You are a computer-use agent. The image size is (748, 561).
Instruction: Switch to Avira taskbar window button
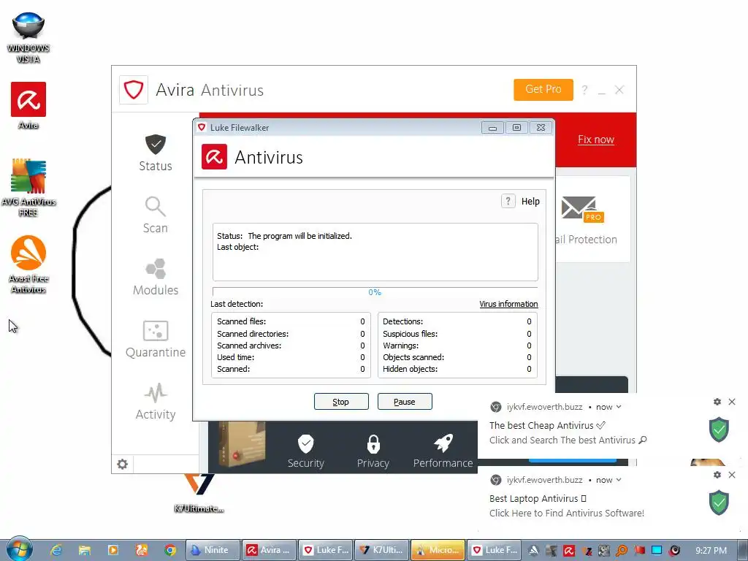click(269, 550)
